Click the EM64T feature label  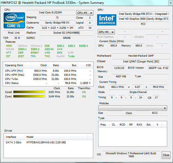35,53
